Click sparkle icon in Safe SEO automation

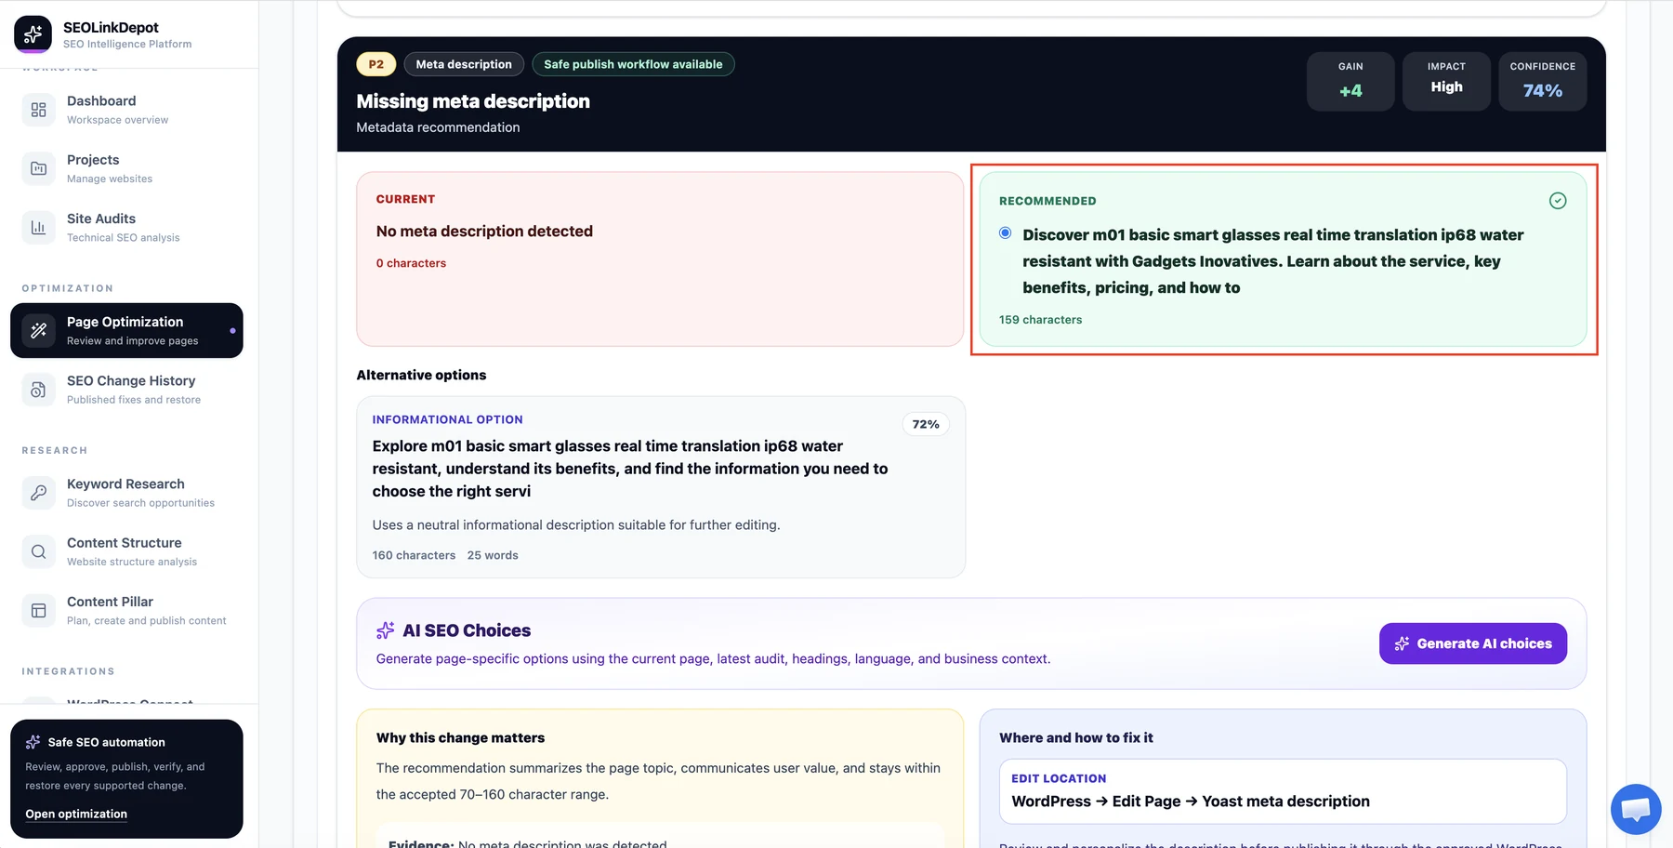pos(33,742)
